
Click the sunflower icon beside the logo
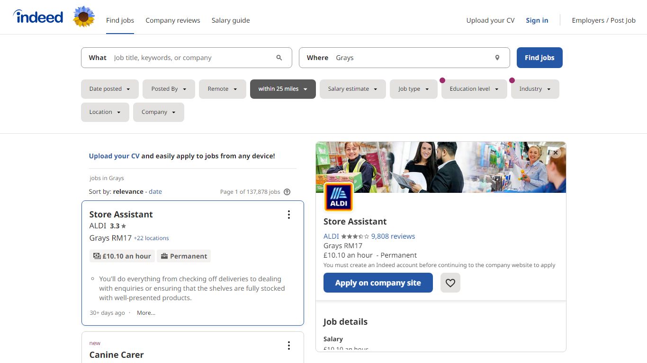[x=84, y=17]
